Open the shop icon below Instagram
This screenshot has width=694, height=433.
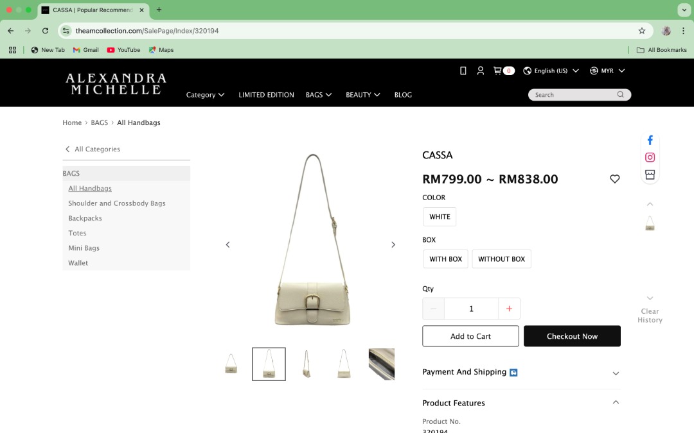[650, 174]
